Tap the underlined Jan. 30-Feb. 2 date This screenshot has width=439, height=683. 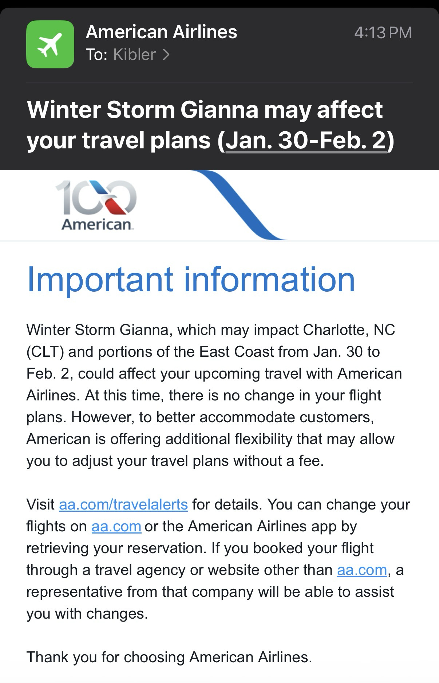coord(306,140)
